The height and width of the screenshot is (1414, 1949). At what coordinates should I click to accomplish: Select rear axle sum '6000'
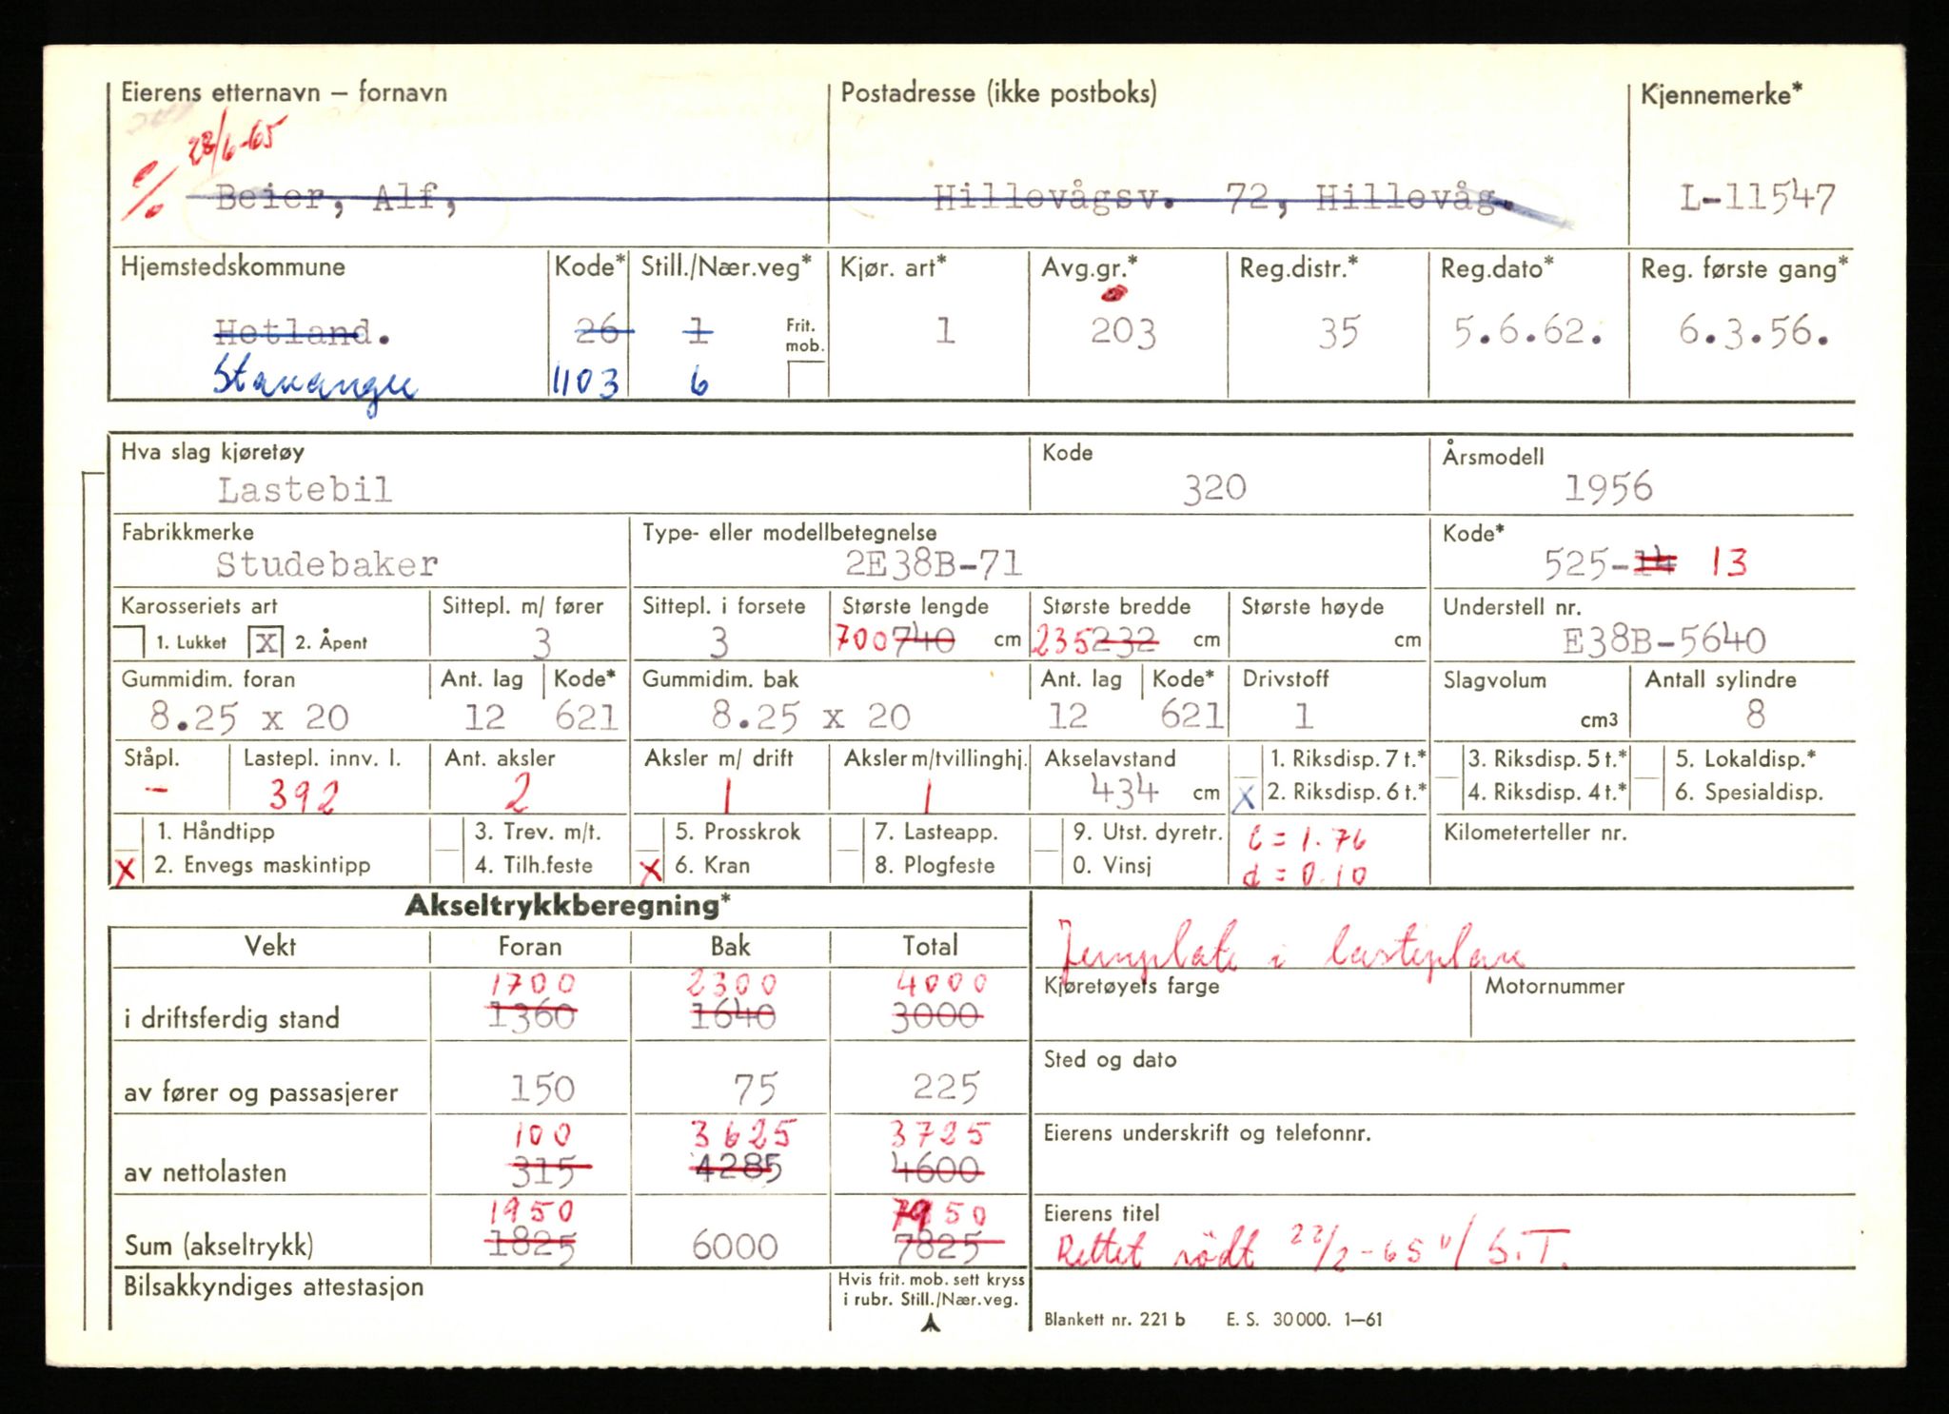[734, 1245]
